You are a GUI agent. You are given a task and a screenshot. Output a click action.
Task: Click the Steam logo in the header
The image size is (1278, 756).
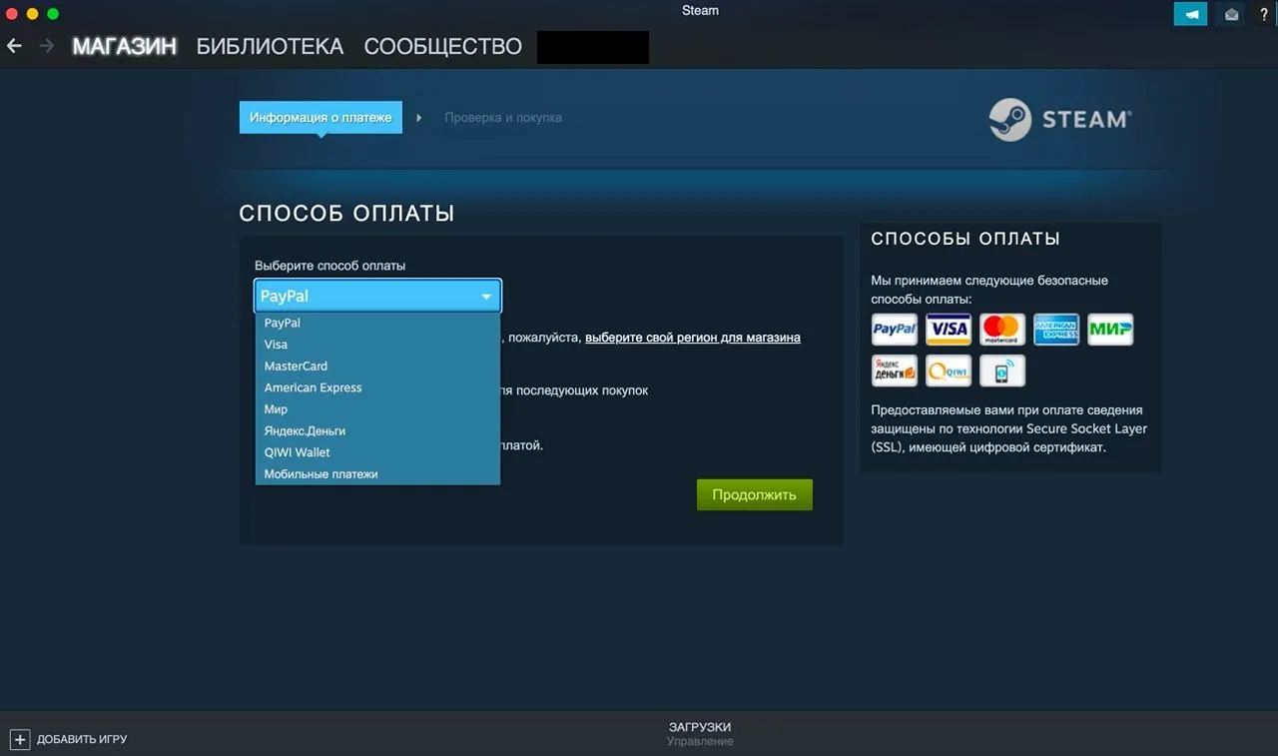point(1060,120)
